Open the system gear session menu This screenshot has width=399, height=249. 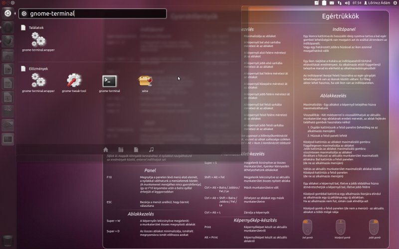395,3
